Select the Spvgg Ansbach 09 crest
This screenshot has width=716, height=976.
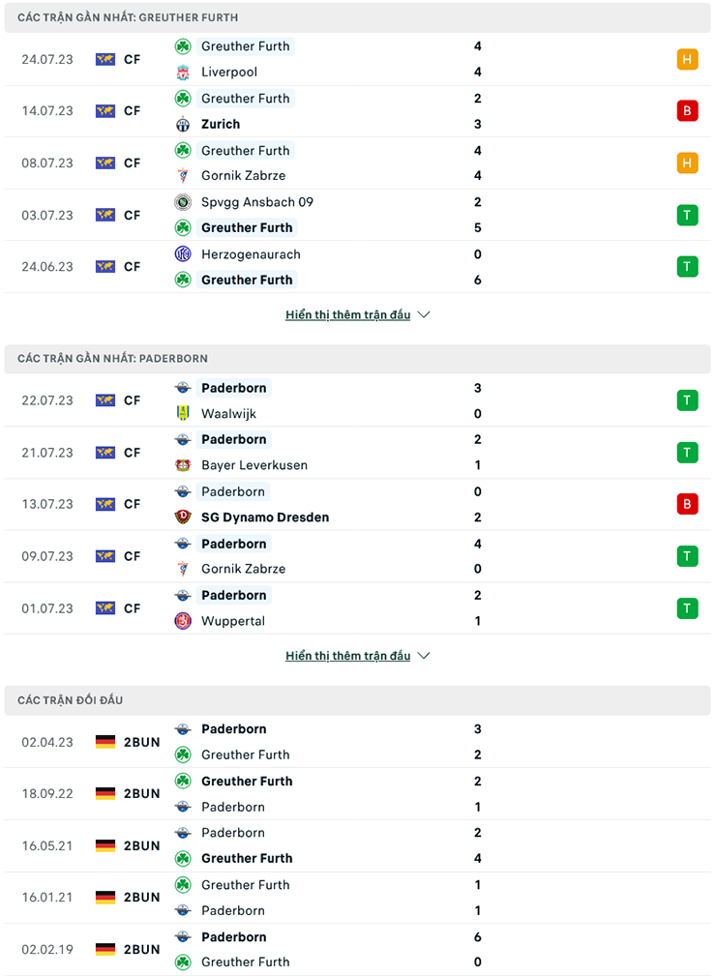pyautogui.click(x=183, y=202)
